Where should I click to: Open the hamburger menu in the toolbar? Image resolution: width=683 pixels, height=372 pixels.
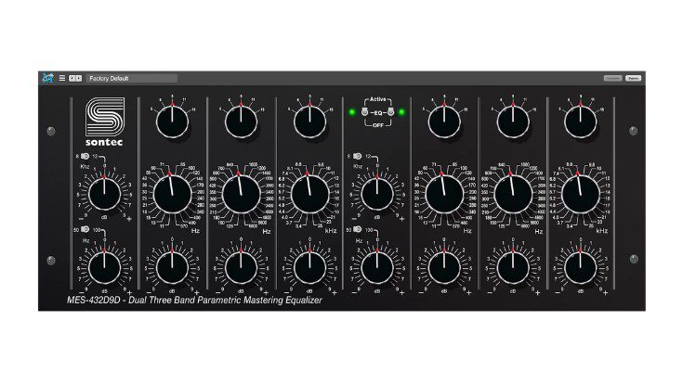point(61,79)
